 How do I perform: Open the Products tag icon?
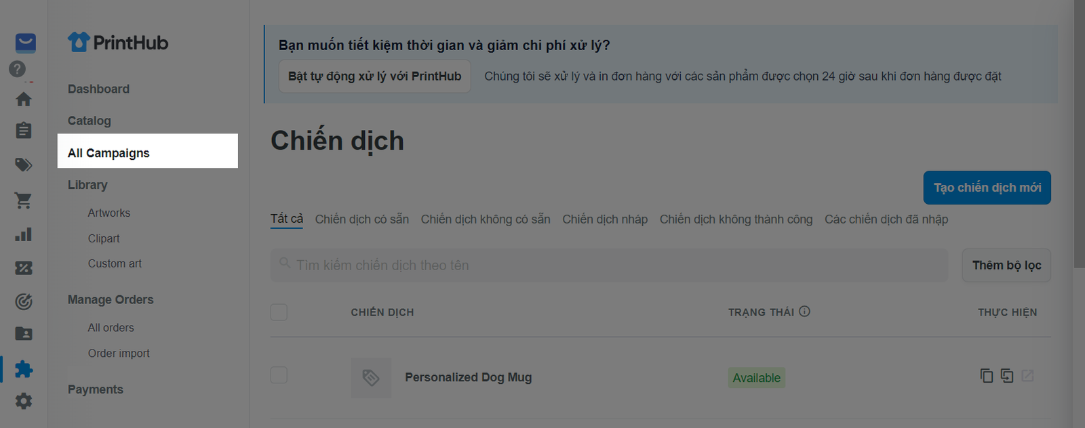(x=24, y=165)
